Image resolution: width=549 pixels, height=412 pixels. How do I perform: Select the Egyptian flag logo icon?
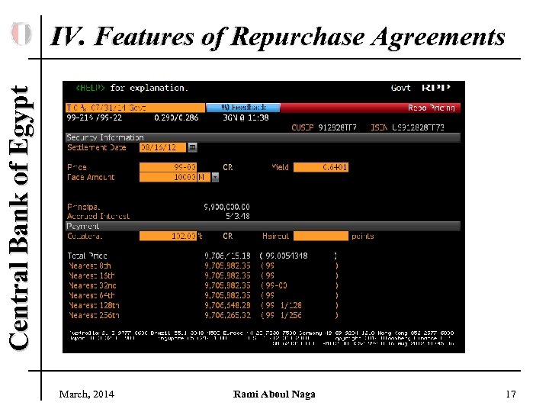click(x=21, y=34)
